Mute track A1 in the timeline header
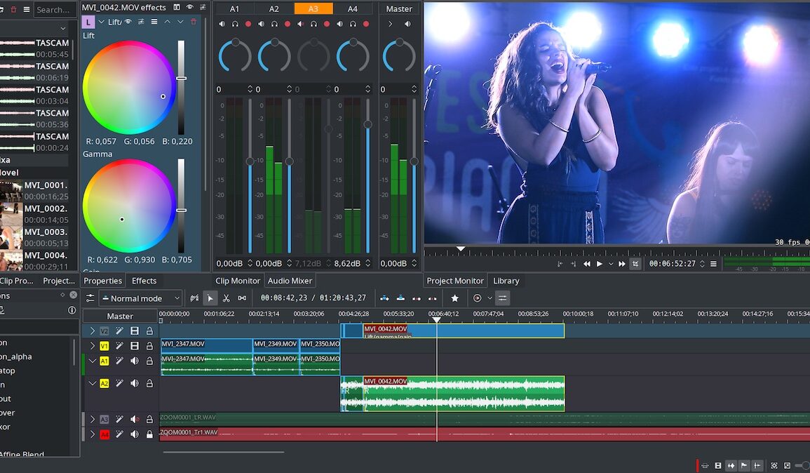Image resolution: width=810 pixels, height=473 pixels. [134, 361]
